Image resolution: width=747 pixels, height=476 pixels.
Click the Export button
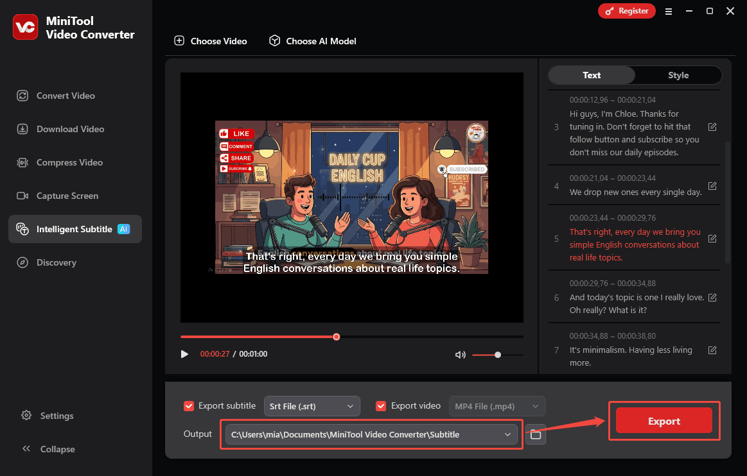(x=664, y=421)
